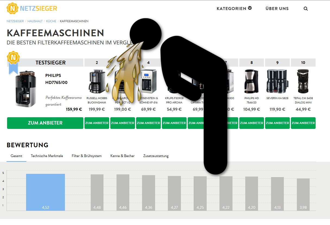Click rank header number 9
The image size is (330, 225).
tap(278, 63)
